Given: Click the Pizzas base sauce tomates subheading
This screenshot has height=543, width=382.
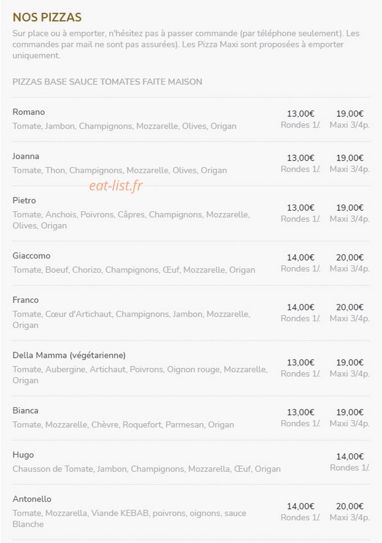Looking at the screenshot, I should coord(107,81).
